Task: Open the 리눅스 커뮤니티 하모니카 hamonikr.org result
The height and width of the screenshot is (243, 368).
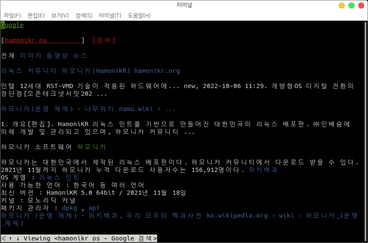Action: [x=90, y=71]
